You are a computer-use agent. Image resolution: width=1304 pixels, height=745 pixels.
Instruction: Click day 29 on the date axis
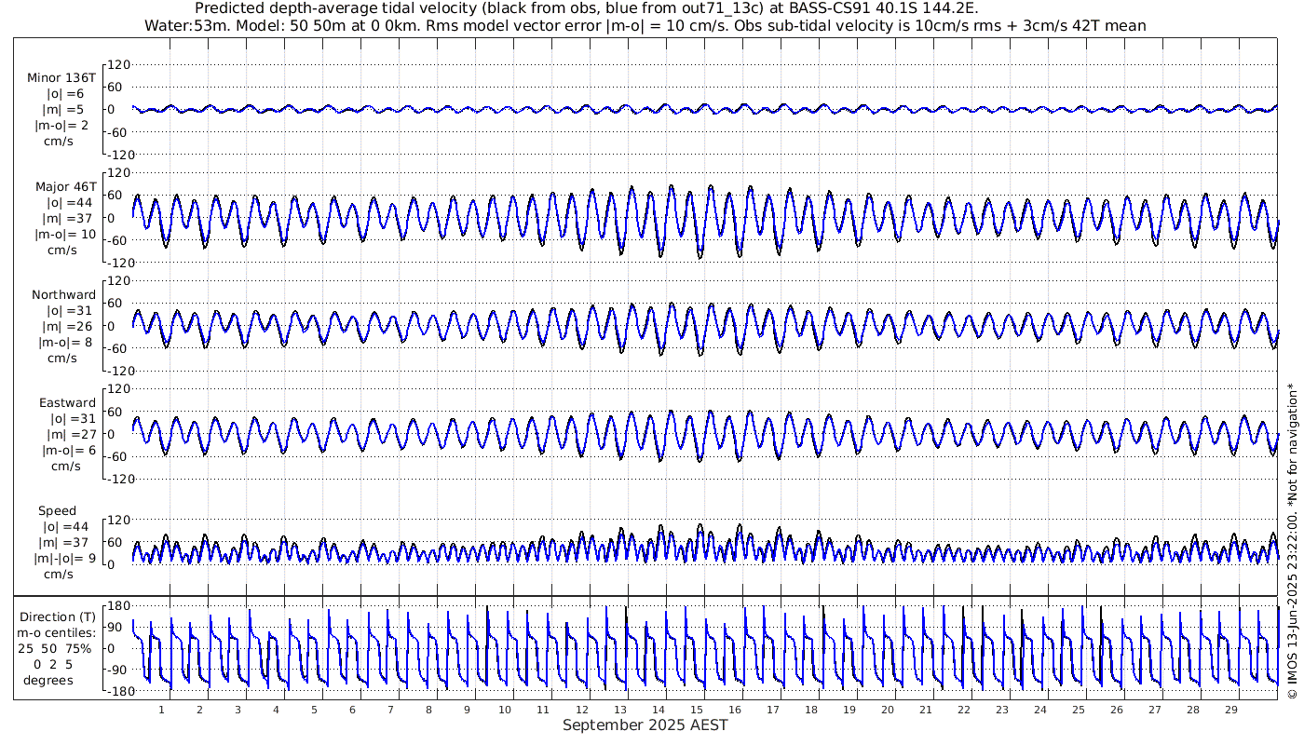(1230, 710)
